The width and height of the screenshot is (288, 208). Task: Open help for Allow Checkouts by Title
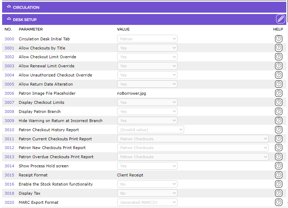click(x=279, y=48)
